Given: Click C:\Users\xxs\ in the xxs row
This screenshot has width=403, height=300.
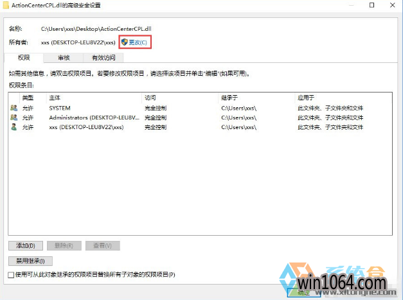Looking at the screenshot, I should point(238,127).
